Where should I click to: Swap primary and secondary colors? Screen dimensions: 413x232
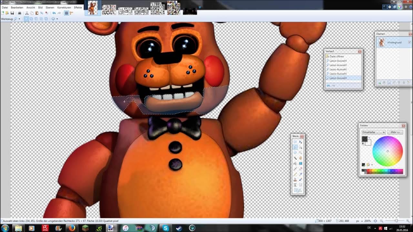(369, 138)
